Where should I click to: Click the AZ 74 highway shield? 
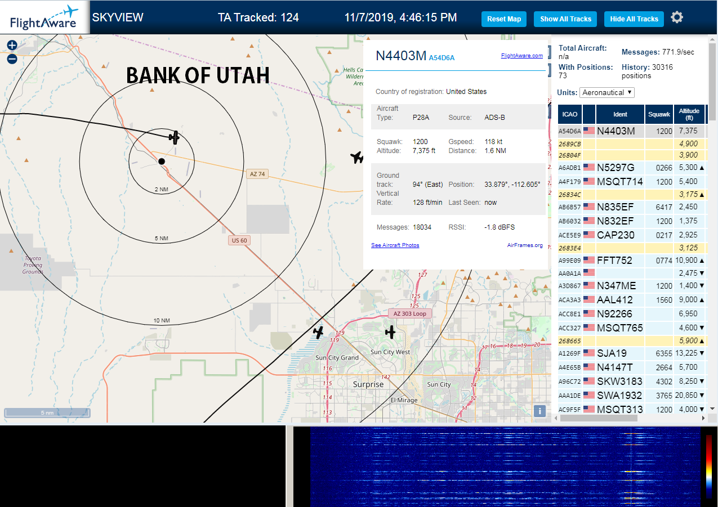coord(257,174)
